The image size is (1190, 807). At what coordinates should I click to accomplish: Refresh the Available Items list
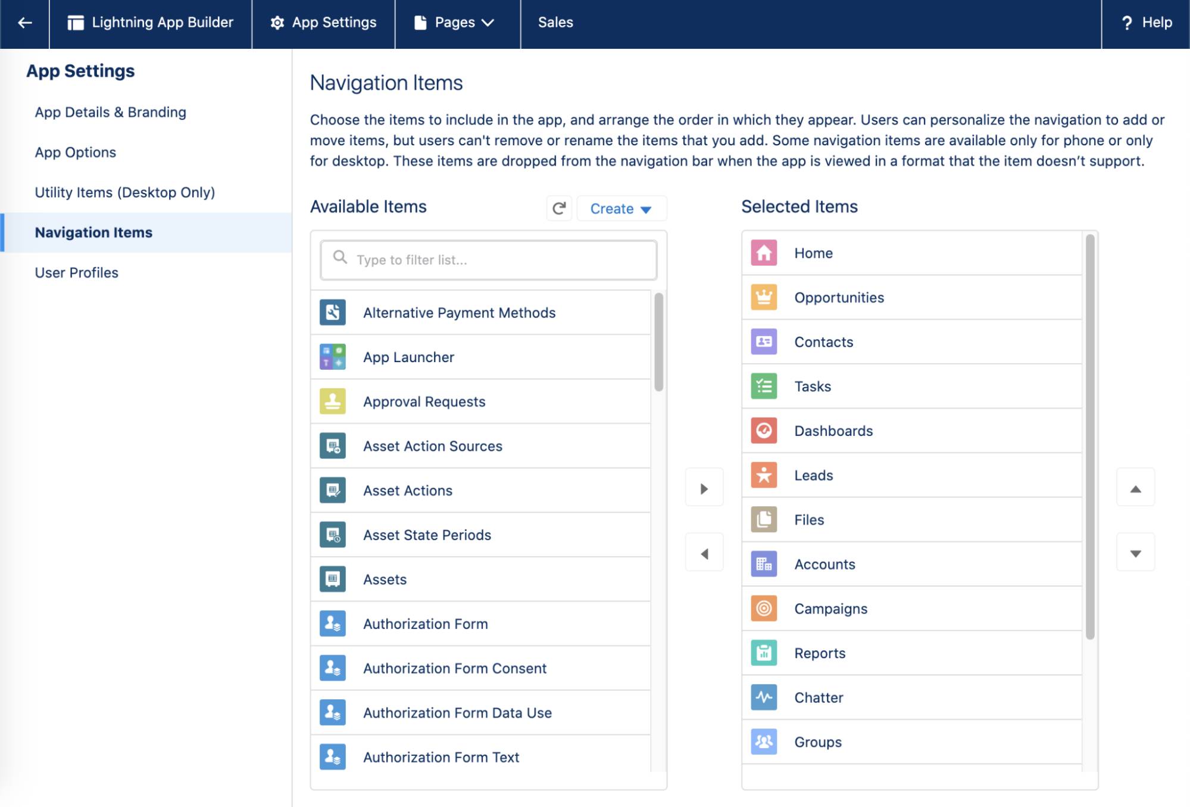(x=558, y=208)
